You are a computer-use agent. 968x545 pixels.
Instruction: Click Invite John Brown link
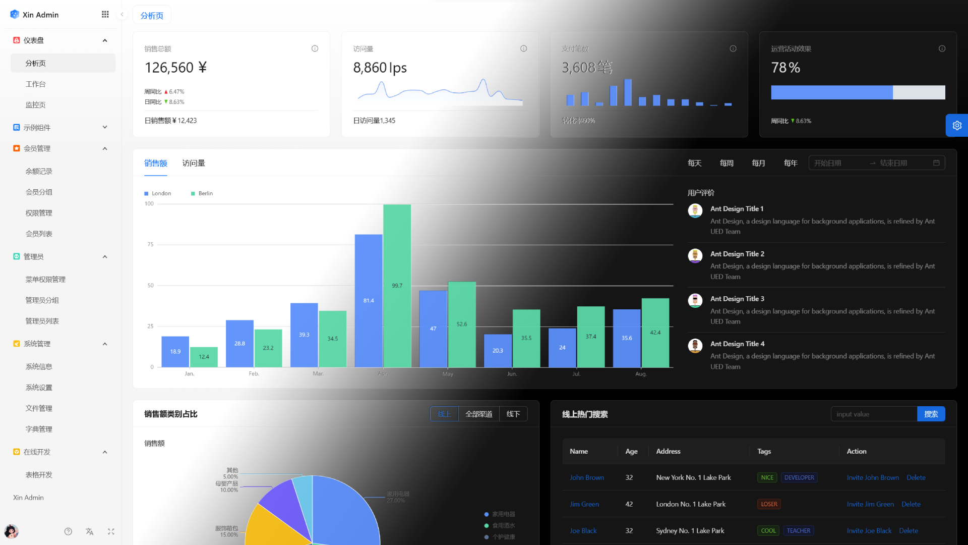(x=872, y=477)
